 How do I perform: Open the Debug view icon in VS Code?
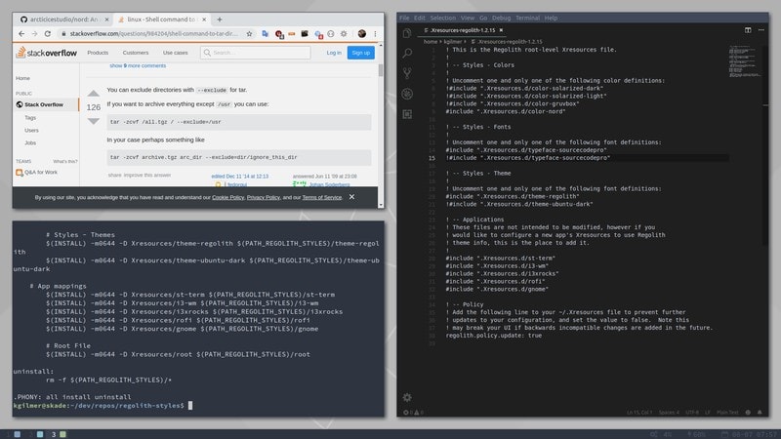click(x=407, y=94)
